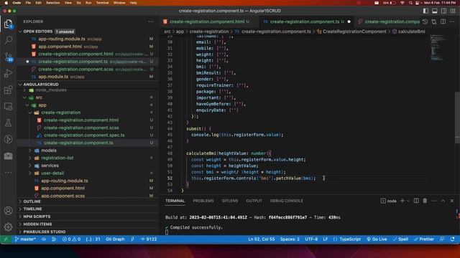
Task: Open remote window indicator in status bar
Action: pos(6,239)
